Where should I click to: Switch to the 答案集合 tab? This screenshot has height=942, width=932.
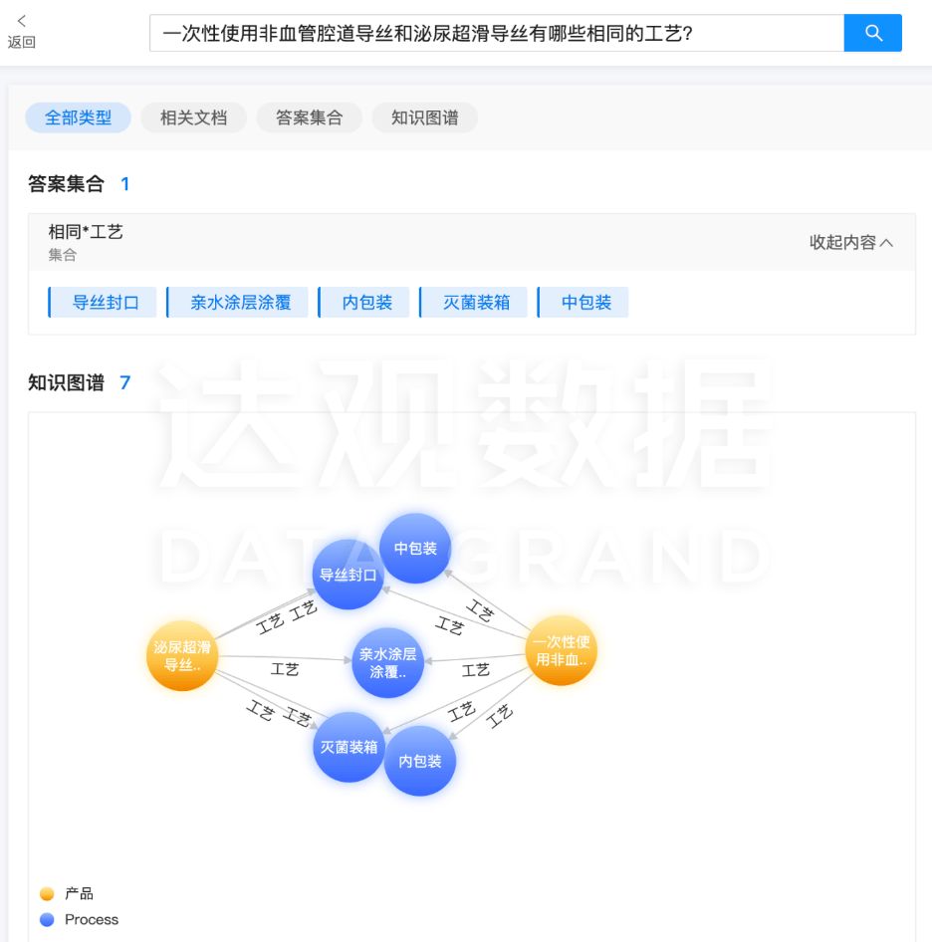tap(309, 118)
